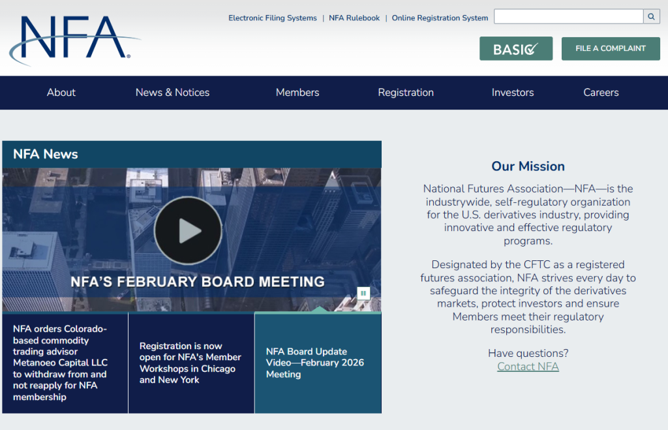Open the Members menu

297,93
